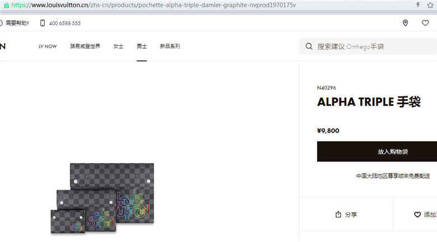437x242 pixels.
Task: Click the 需要帮助? link
Action: point(17,23)
